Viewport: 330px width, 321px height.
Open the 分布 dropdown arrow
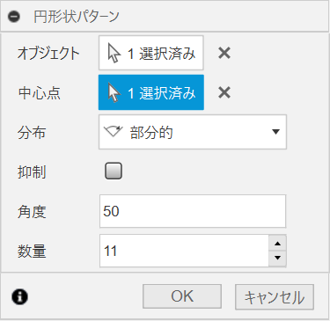pos(275,132)
